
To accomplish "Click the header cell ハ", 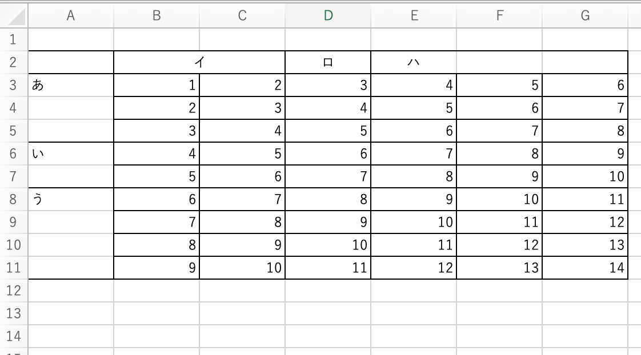I will point(414,62).
